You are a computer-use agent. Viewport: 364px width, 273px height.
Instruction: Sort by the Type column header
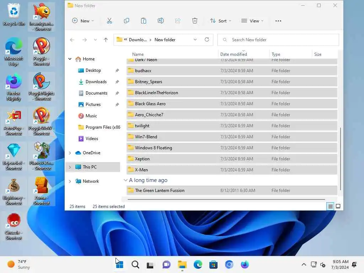(x=290, y=54)
